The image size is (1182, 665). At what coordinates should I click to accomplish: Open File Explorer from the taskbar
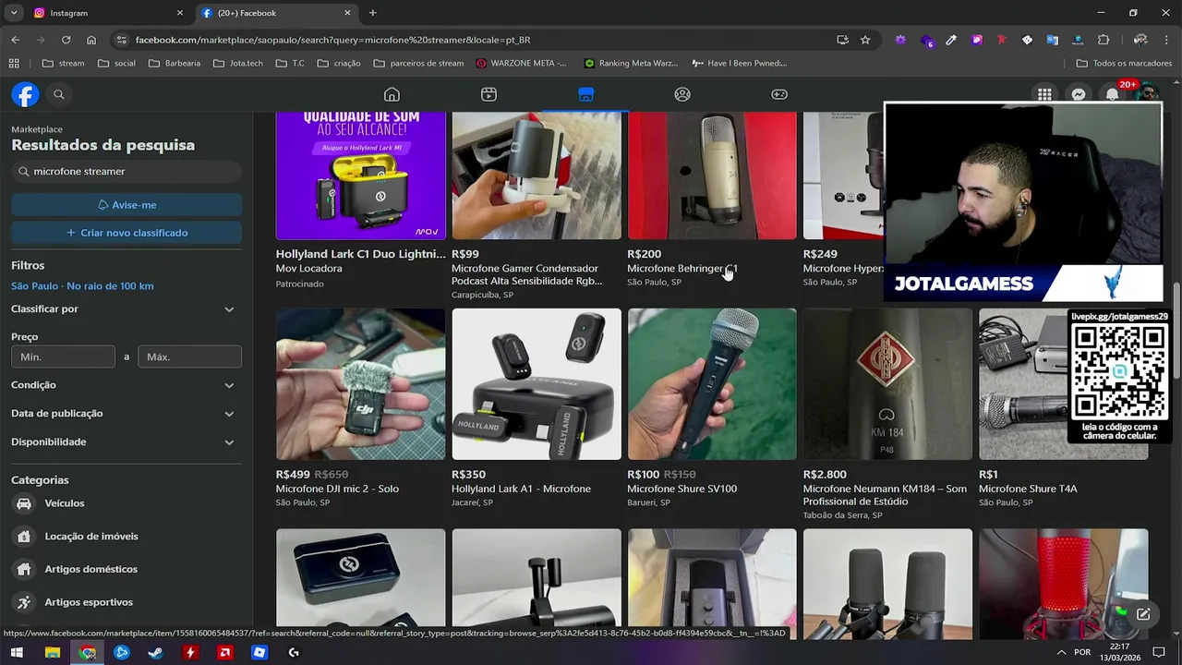[x=53, y=652]
